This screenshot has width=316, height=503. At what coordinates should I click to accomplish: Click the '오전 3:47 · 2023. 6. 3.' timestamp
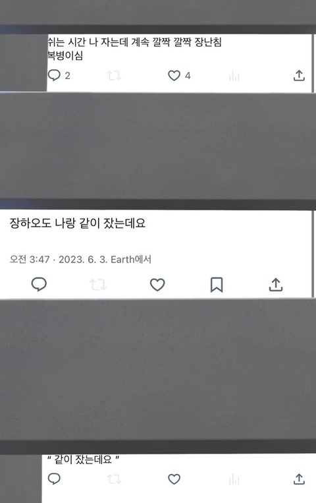[x=59, y=259]
